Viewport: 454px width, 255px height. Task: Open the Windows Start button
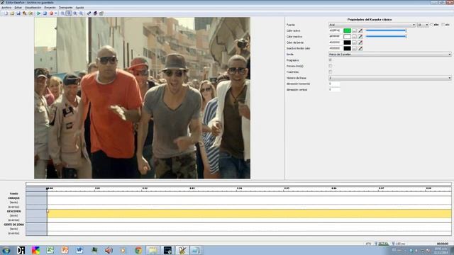point(6,250)
